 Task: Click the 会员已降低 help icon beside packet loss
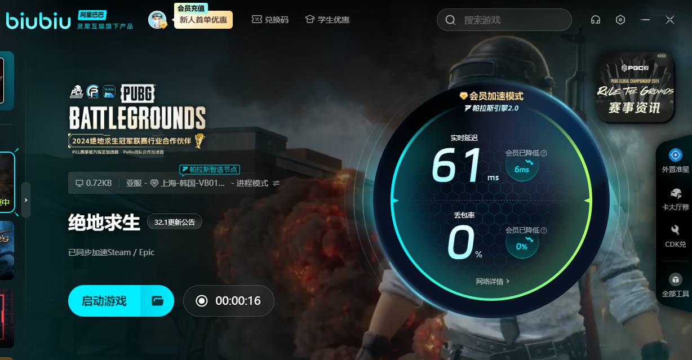click(544, 230)
